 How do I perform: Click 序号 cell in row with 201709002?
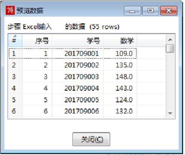[x=37, y=65]
